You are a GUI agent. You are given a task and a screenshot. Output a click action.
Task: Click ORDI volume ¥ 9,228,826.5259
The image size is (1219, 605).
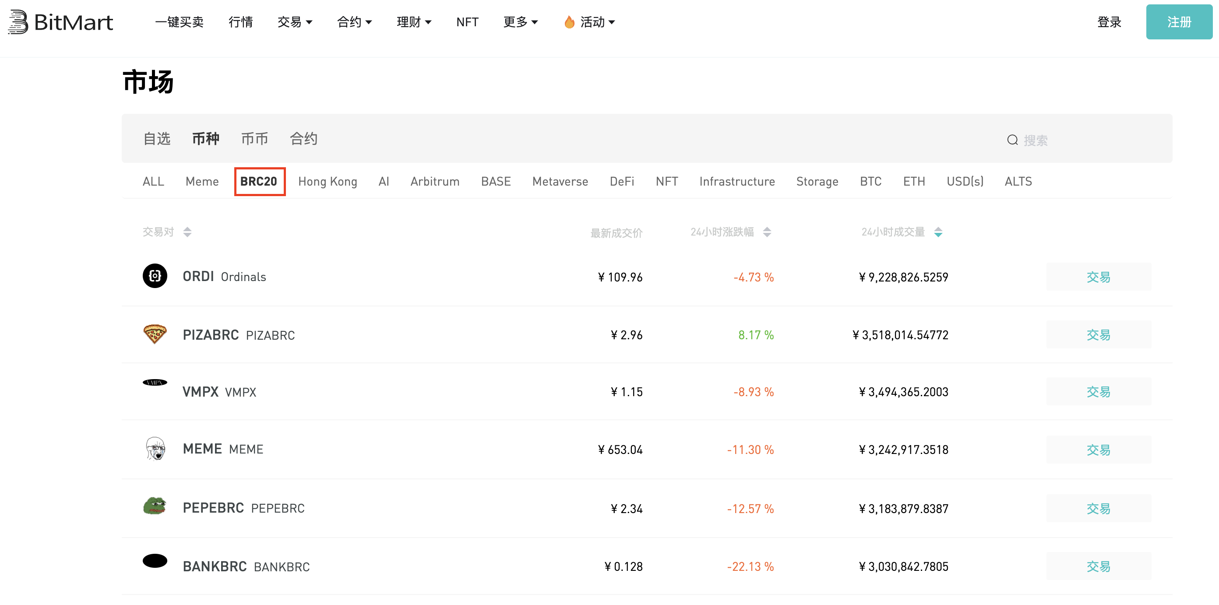pos(903,277)
